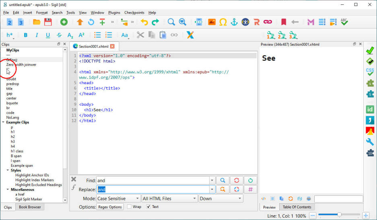Screen dimensions: 377x220
Task: Switch to the Book Browser tab
Action: [30, 207]
